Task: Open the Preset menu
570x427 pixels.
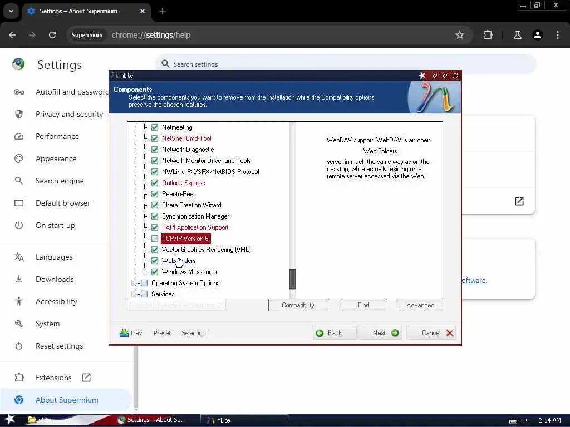Action: (162, 333)
